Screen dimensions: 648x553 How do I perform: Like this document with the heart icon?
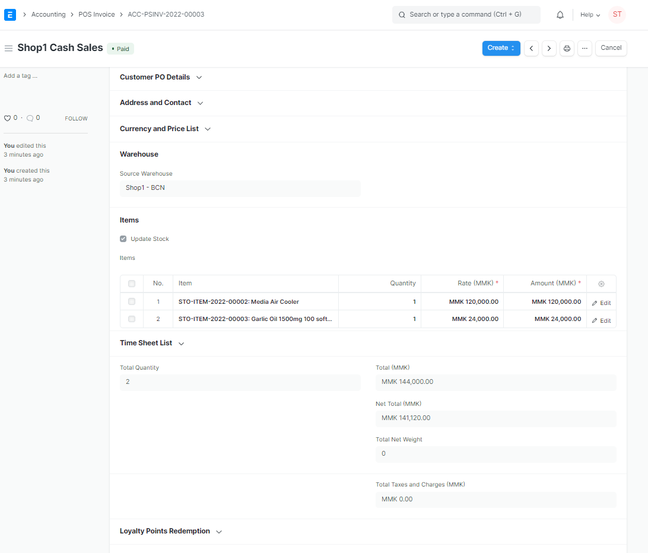[x=7, y=117]
